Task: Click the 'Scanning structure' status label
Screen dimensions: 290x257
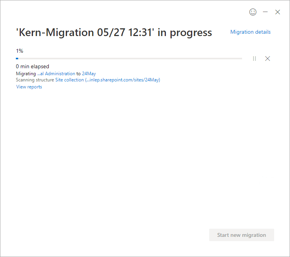Action: tap(35, 80)
